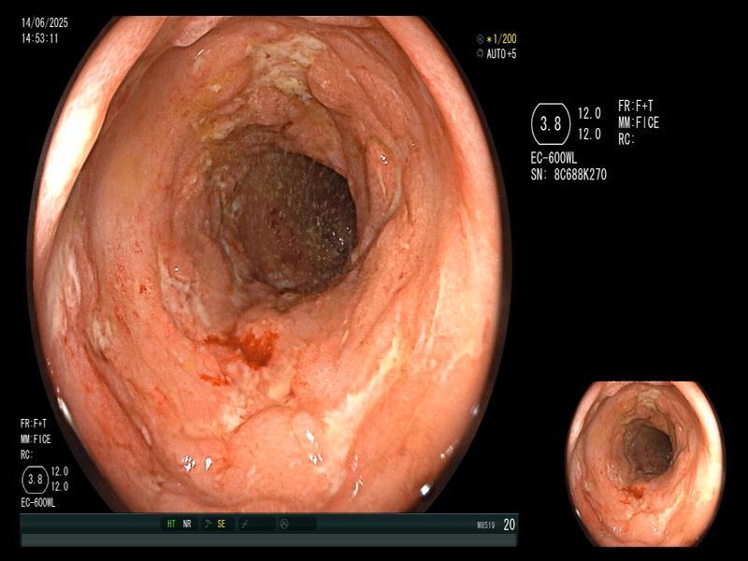Click the M8519 code in status bar
The height and width of the screenshot is (561, 748).
(485, 525)
